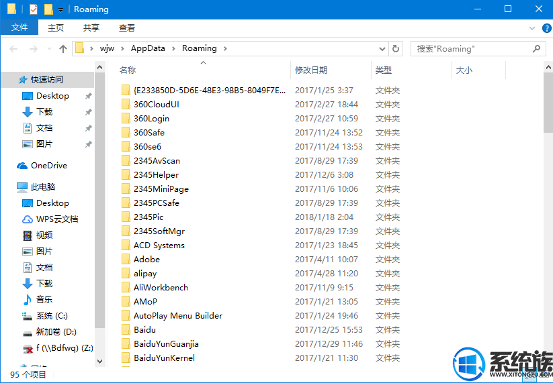Click wjw in the address breadcrumb
Viewport: 553px width, 383px height.
107,48
